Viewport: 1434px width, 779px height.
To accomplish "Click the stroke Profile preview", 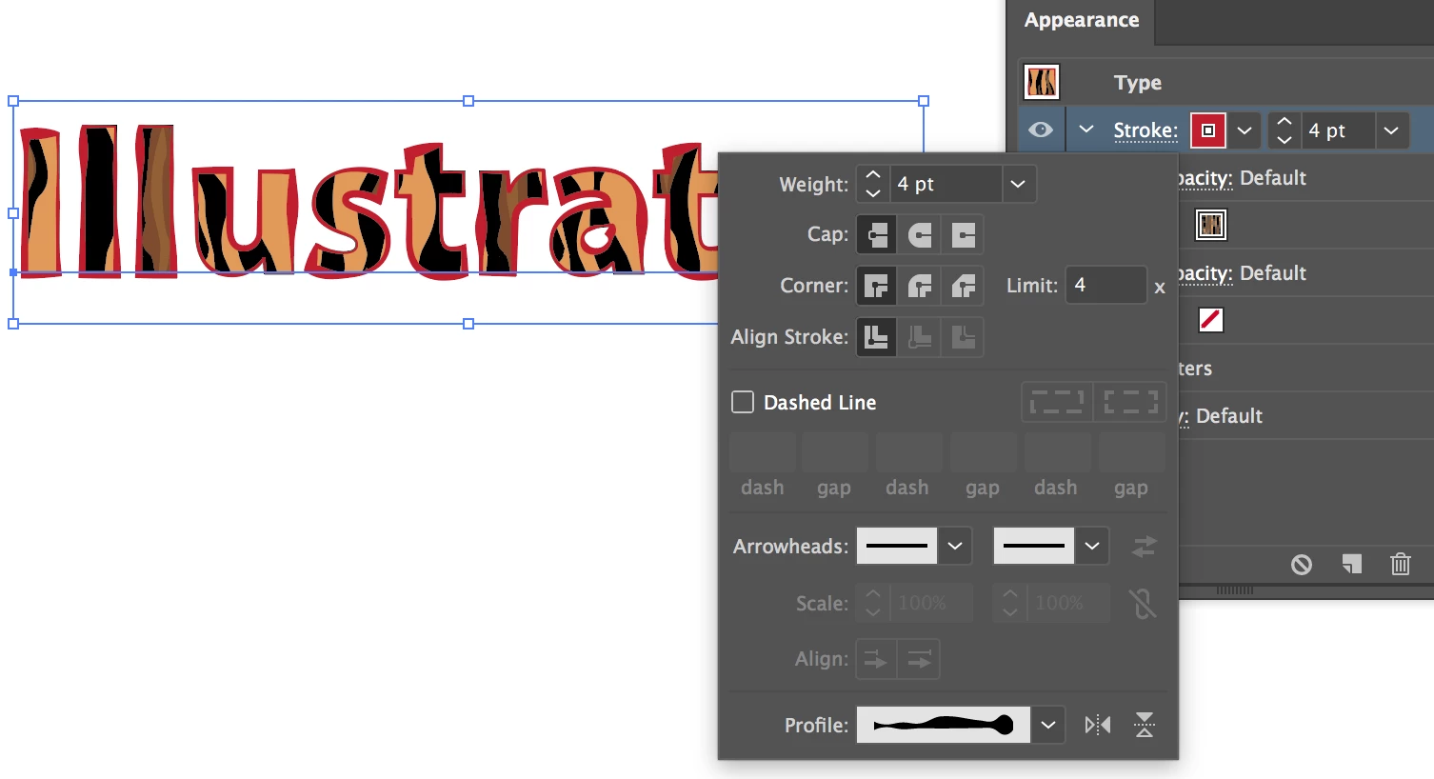I will (x=944, y=725).
